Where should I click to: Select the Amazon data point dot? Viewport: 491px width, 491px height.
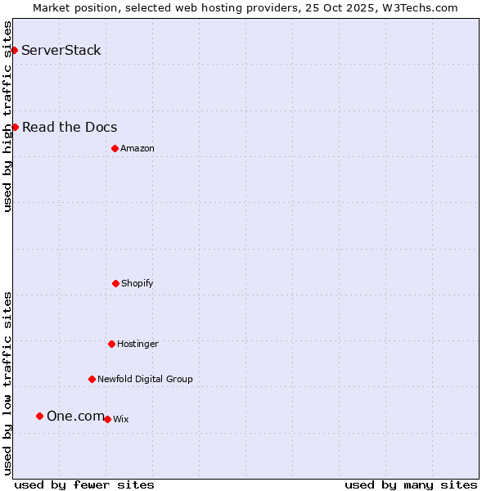pyautogui.click(x=115, y=148)
